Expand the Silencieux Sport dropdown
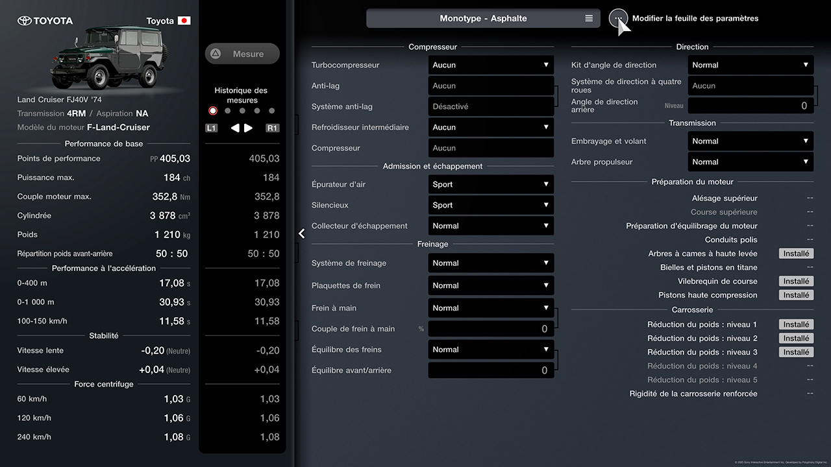Image resolution: width=831 pixels, height=467 pixels. pos(491,205)
